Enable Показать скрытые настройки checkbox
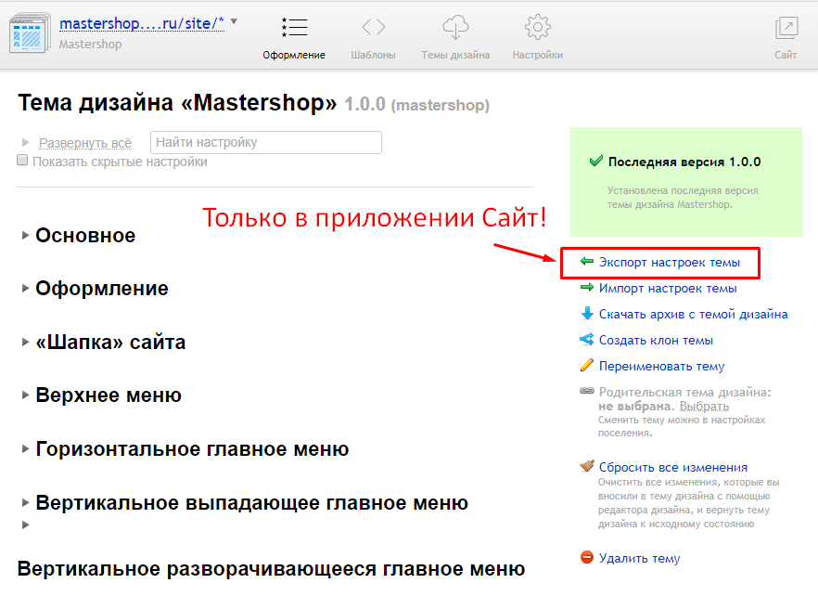 coord(23,162)
